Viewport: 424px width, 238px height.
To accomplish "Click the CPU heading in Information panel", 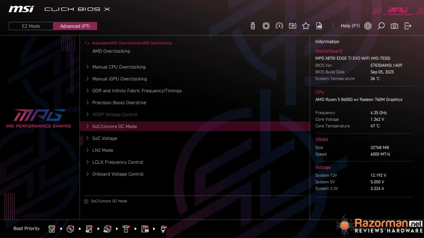I will point(320,92).
